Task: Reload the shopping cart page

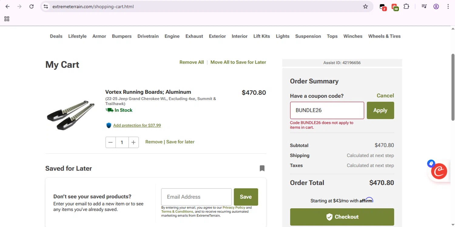Action: [x=31, y=6]
